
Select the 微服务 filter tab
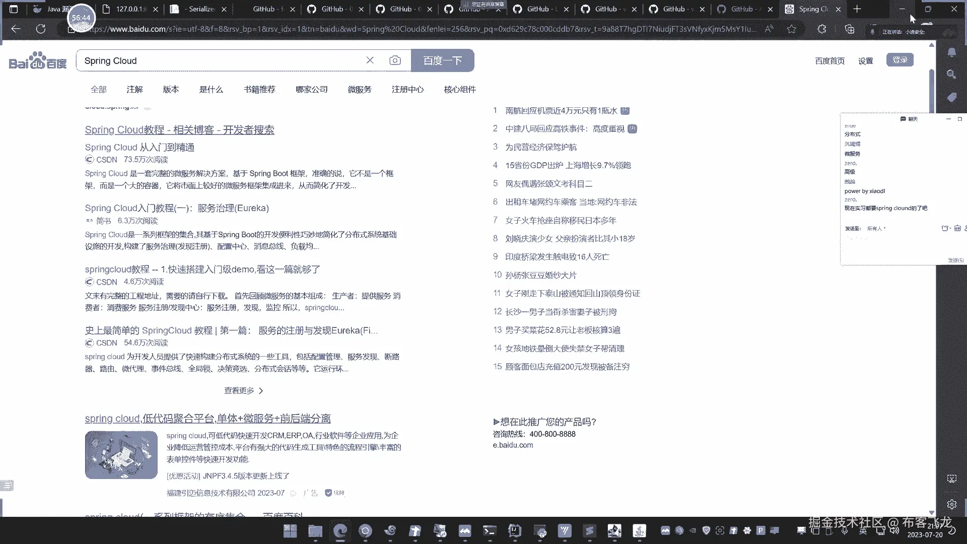[x=360, y=90]
